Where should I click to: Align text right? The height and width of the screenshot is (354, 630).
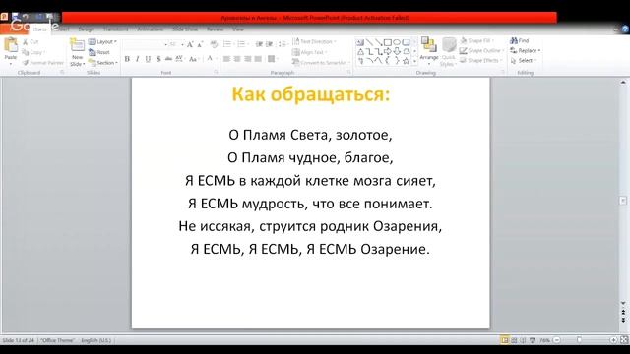click(x=247, y=59)
